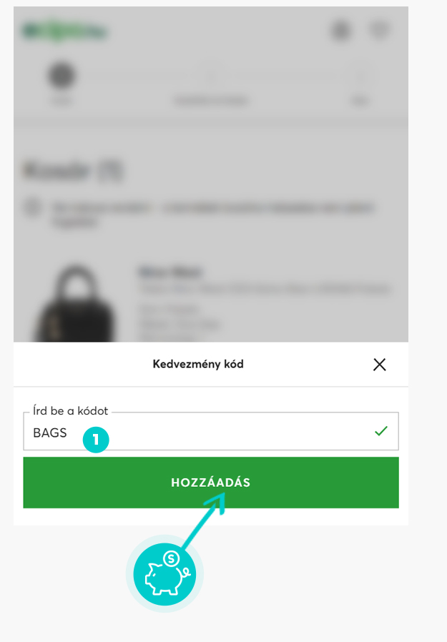Click the teal arrow pointing at HOZZÁADÁS
The height and width of the screenshot is (642, 447).
(x=204, y=520)
